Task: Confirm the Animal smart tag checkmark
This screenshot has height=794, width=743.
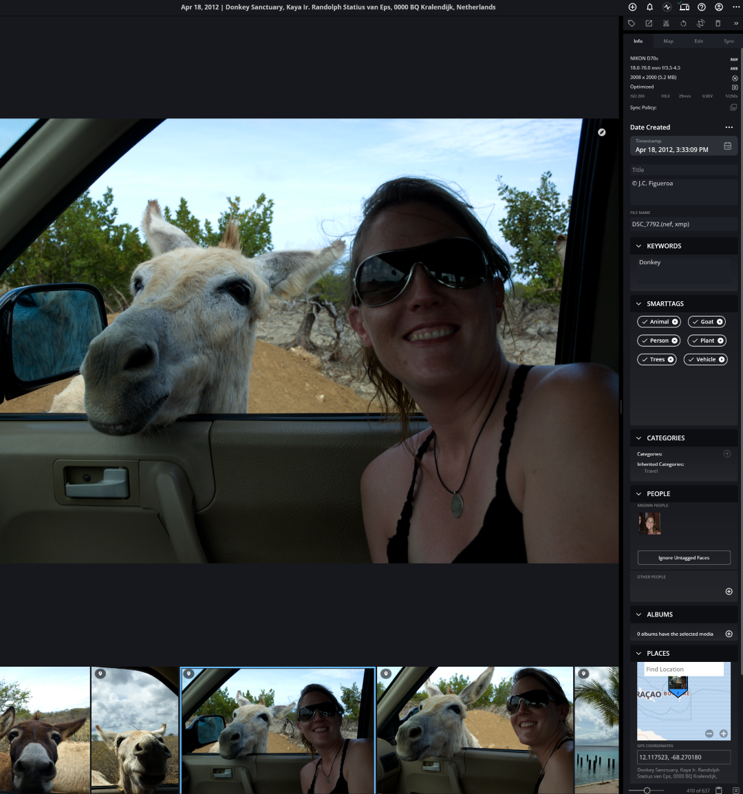Action: pyautogui.click(x=645, y=322)
